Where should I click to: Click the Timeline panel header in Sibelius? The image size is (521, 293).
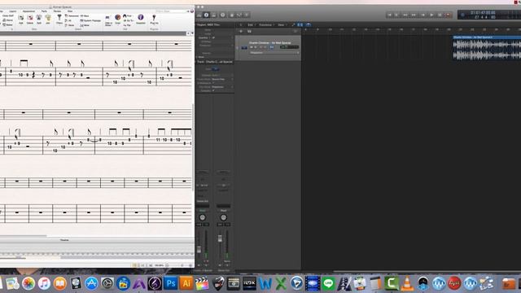64,240
